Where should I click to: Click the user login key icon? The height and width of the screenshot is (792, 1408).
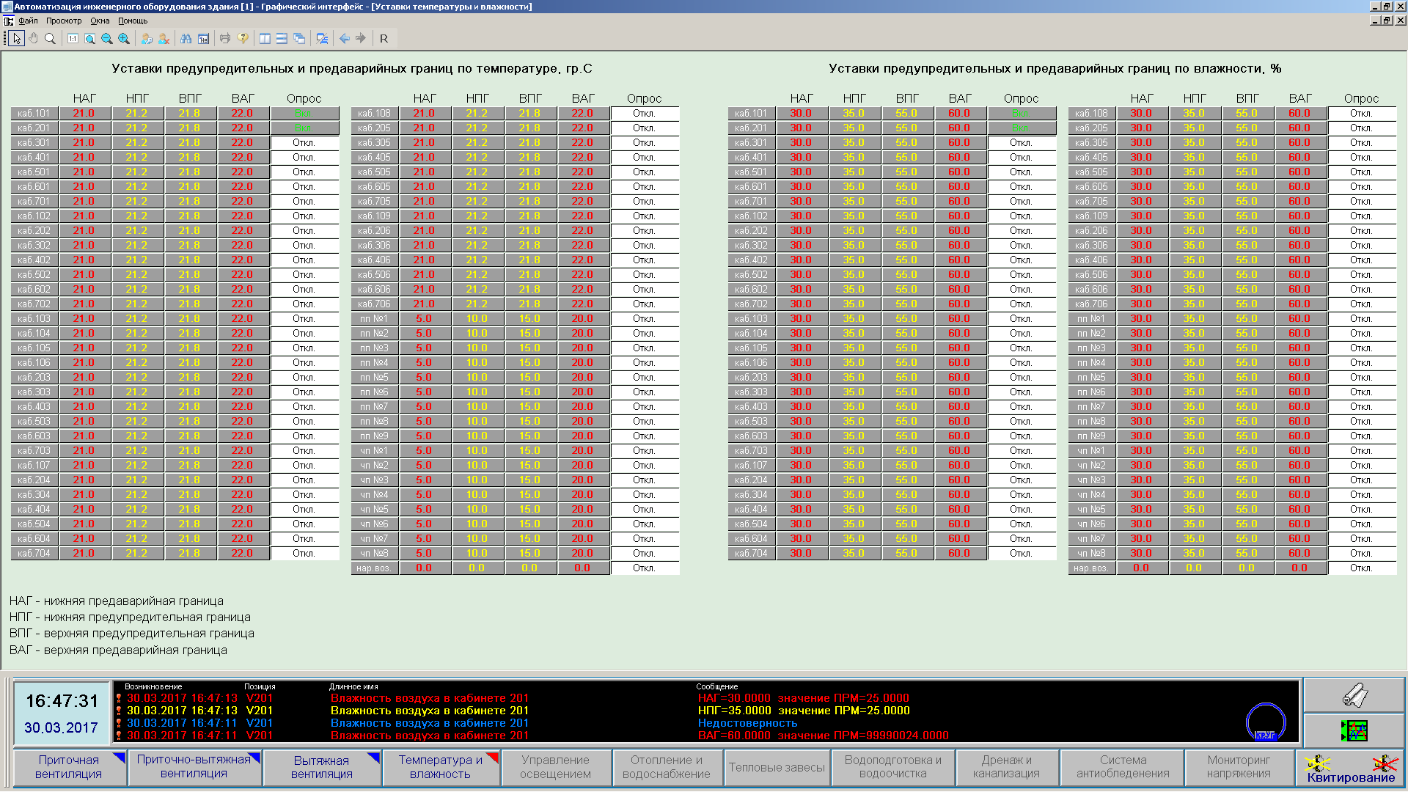[147, 38]
